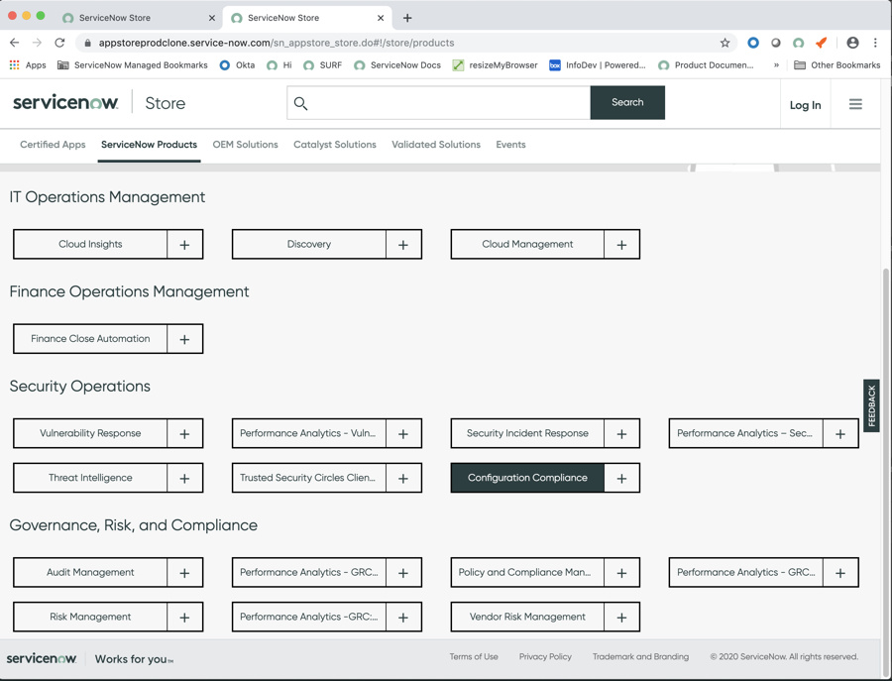Open the Cloud Management product
892x681 pixels.
pos(527,244)
